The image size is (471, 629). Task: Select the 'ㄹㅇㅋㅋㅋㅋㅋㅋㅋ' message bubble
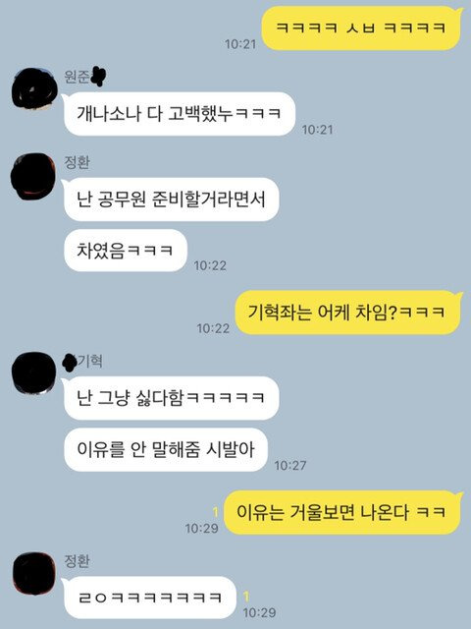(149, 598)
